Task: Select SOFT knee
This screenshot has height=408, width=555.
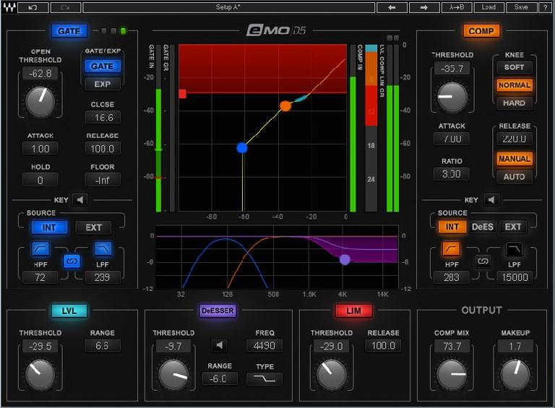Action: pos(514,67)
